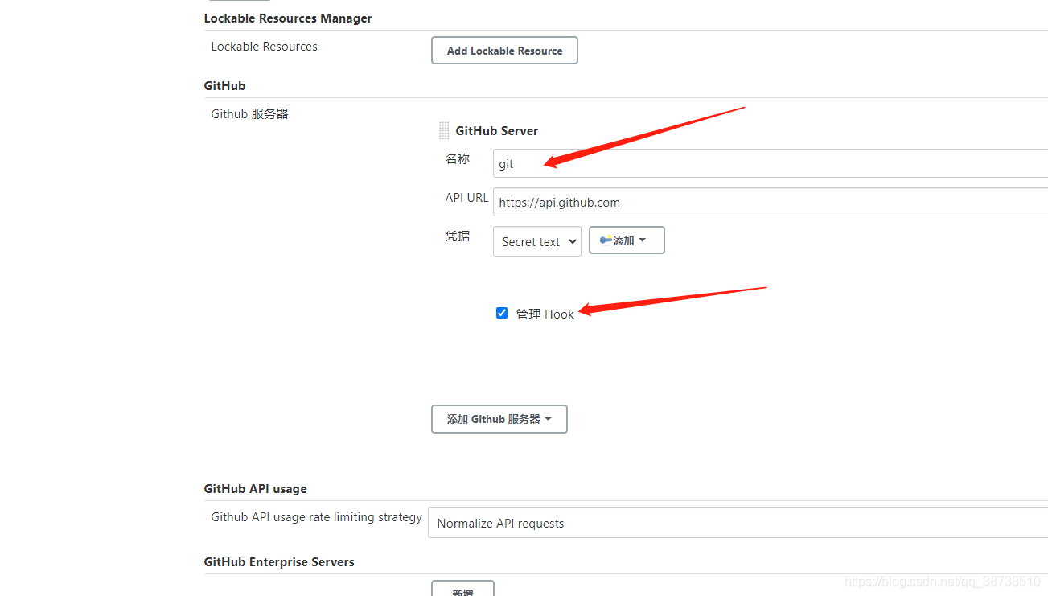This screenshot has width=1048, height=596.
Task: Grab the GitHub Server drag handle icon
Action: click(x=444, y=130)
